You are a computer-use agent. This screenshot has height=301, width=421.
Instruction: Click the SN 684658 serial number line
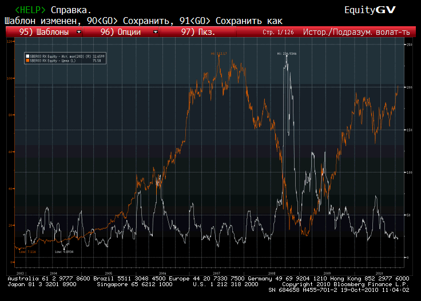click(x=339, y=290)
